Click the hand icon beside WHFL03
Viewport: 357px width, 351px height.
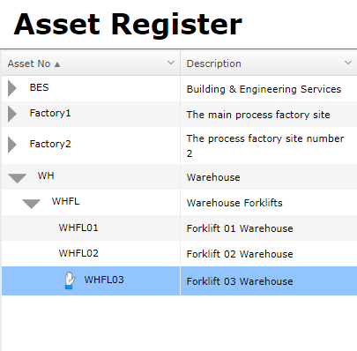[70, 280]
